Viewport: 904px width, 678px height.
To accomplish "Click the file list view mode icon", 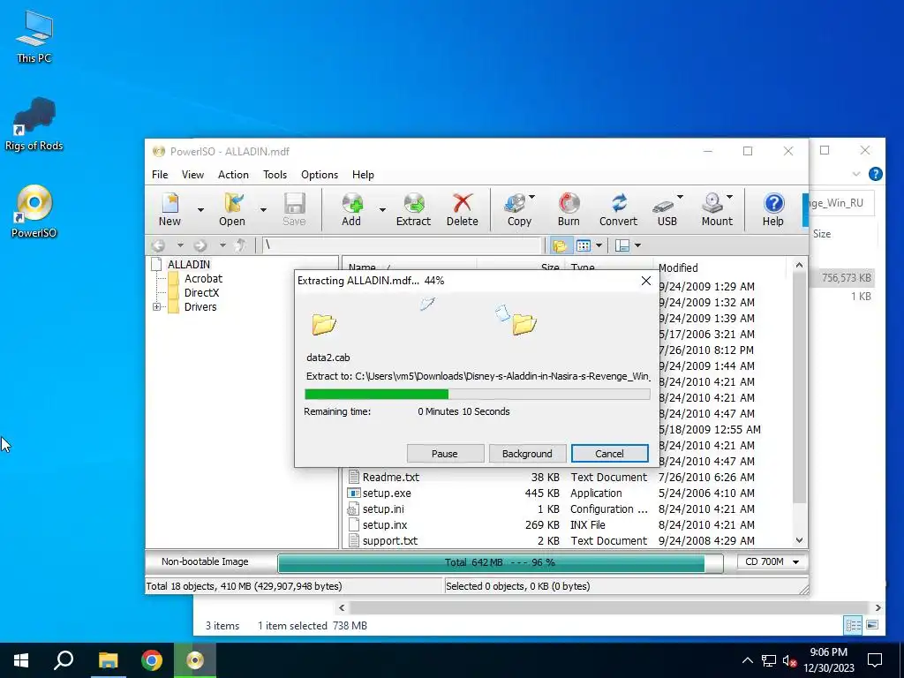I will tap(584, 246).
